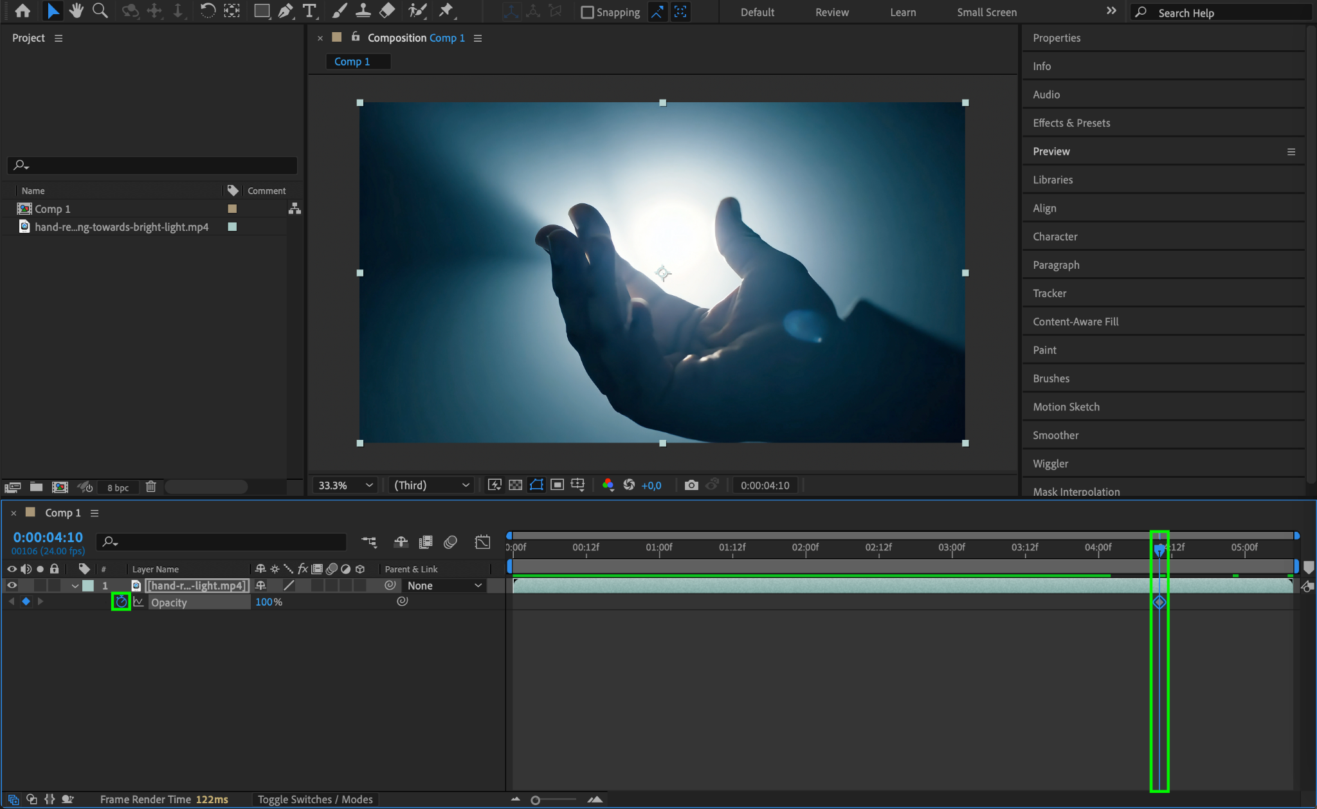Select the Hand tool
The image size is (1317, 809).
[x=77, y=11]
